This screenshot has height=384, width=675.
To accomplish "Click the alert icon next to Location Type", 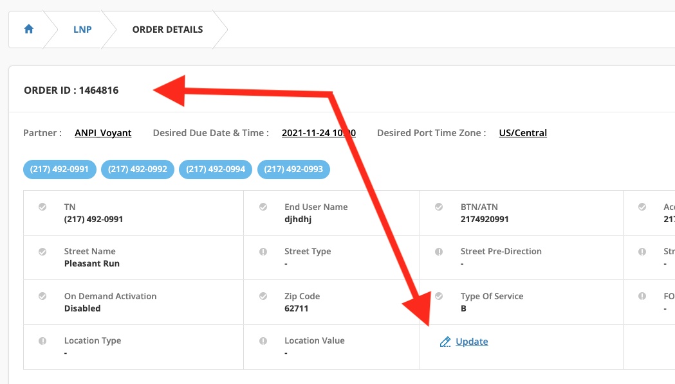I will click(42, 342).
